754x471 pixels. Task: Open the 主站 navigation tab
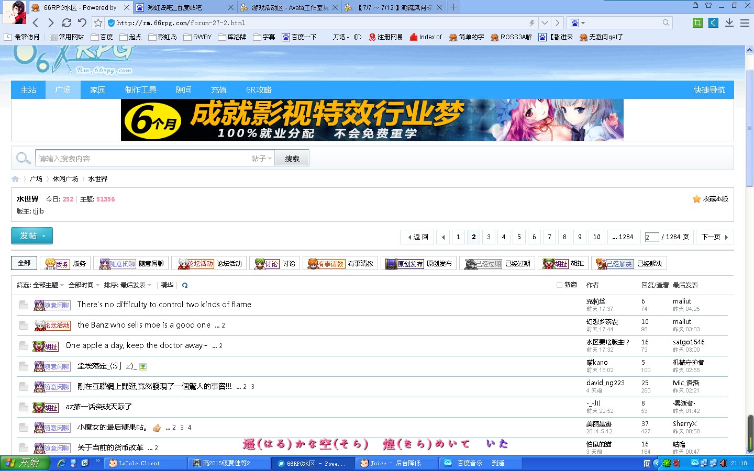tap(28, 89)
